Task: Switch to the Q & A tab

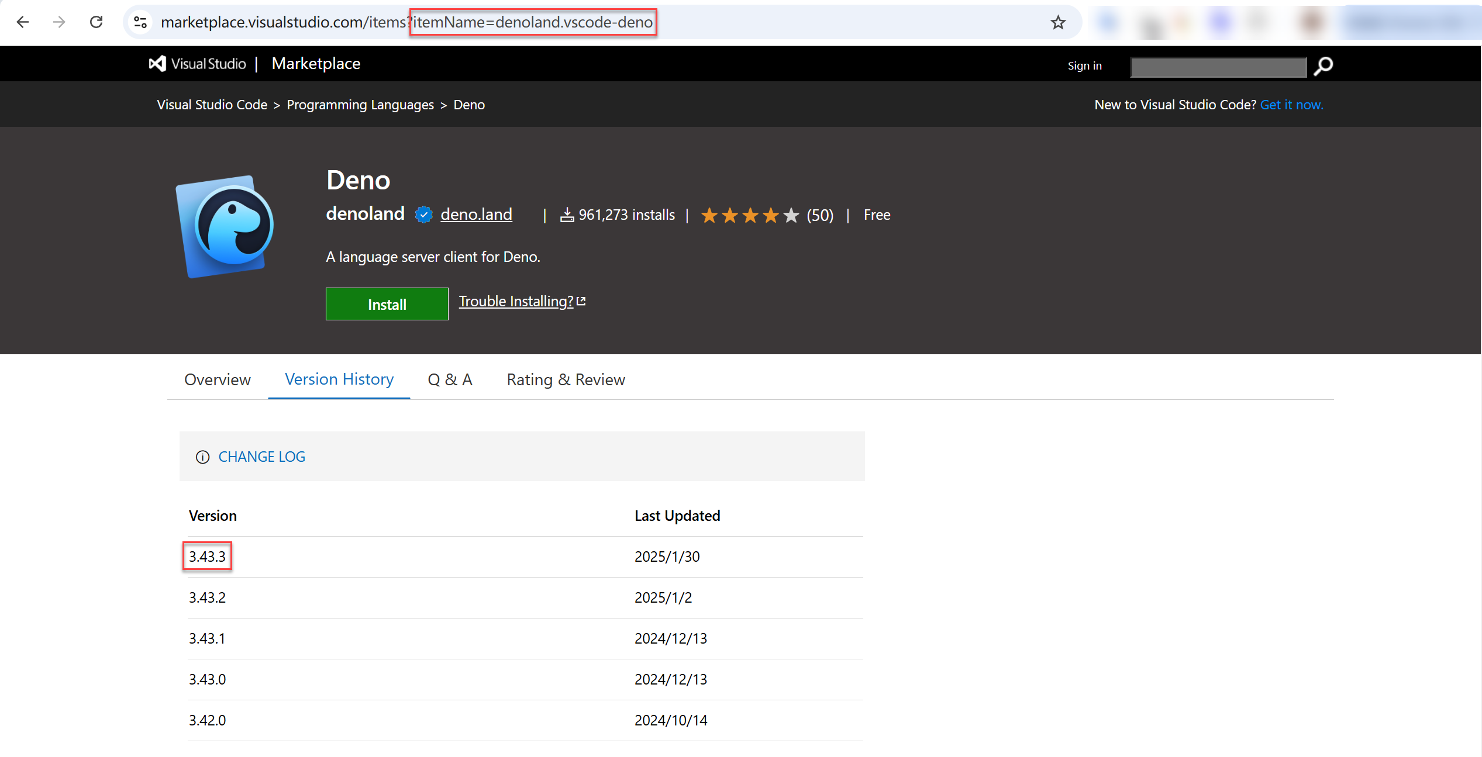Action: pyautogui.click(x=450, y=380)
